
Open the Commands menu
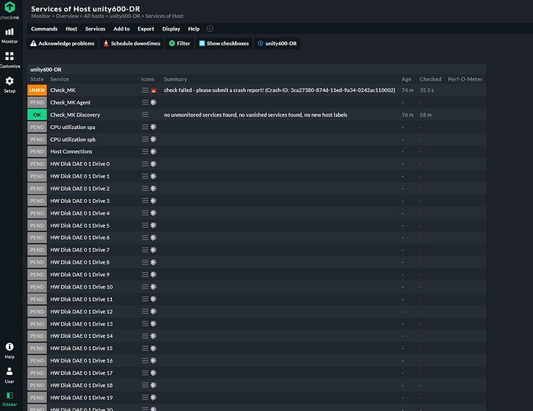click(x=44, y=29)
